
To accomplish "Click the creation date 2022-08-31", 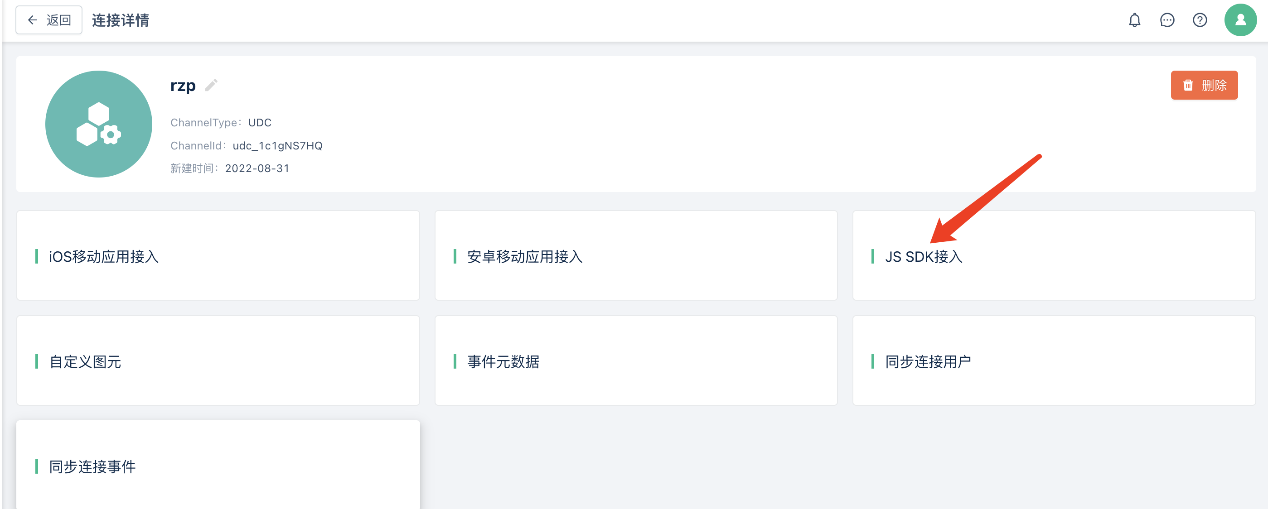I will [x=257, y=168].
